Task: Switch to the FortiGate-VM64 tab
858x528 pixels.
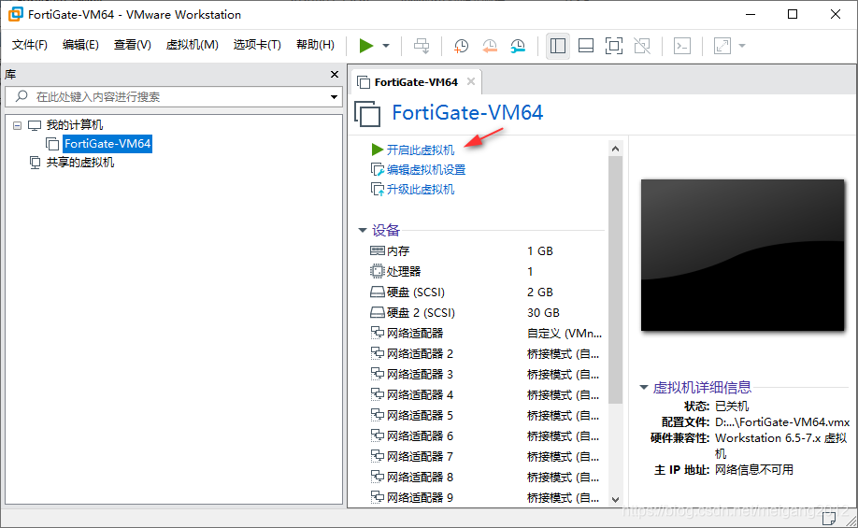Action: click(x=416, y=82)
